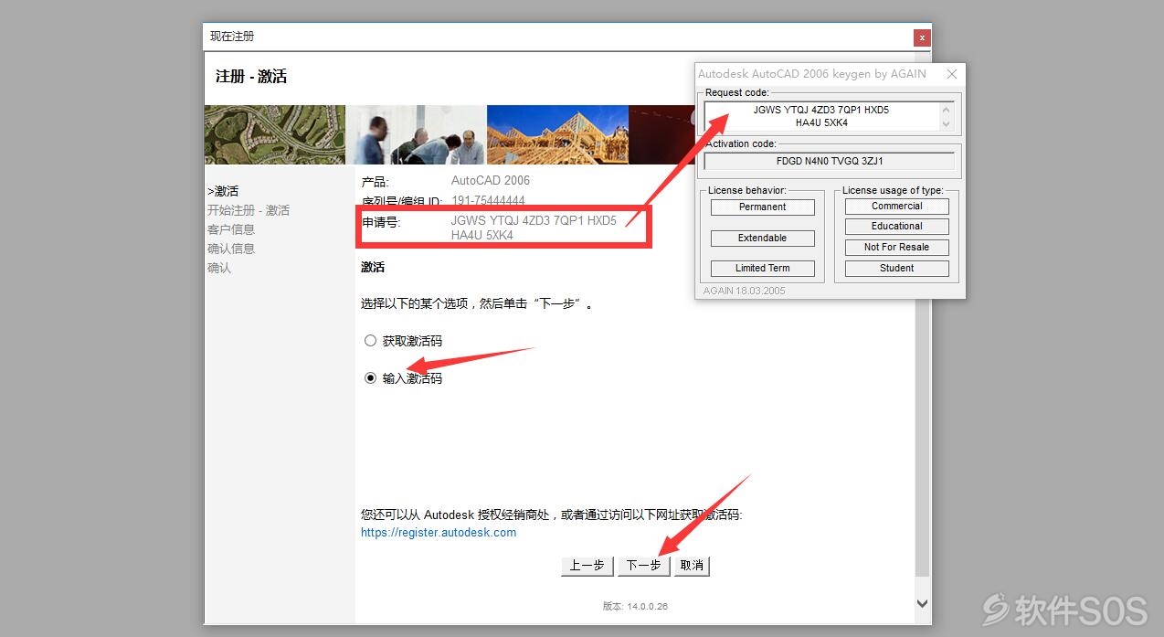1164x637 pixels.
Task: Click the 上一步 back button
Action: click(587, 566)
